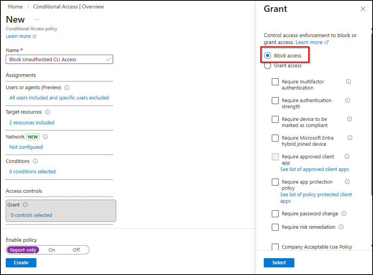
Task: Select the Grant access radio button
Action: 267,65
